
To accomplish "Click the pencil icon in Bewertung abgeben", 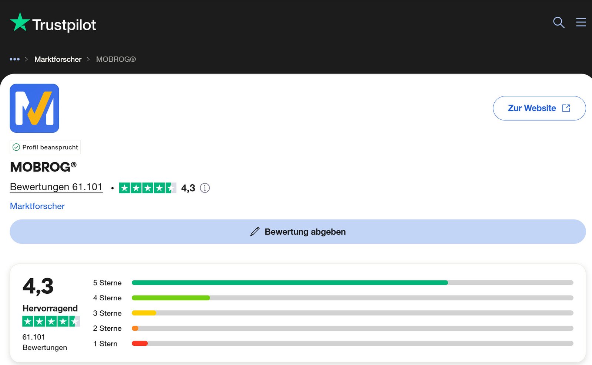I will (255, 232).
